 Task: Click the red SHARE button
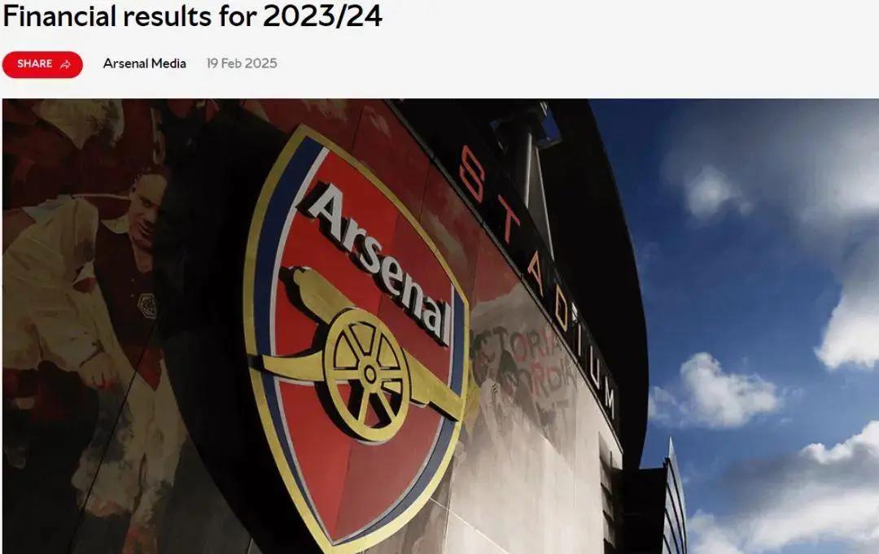42,64
